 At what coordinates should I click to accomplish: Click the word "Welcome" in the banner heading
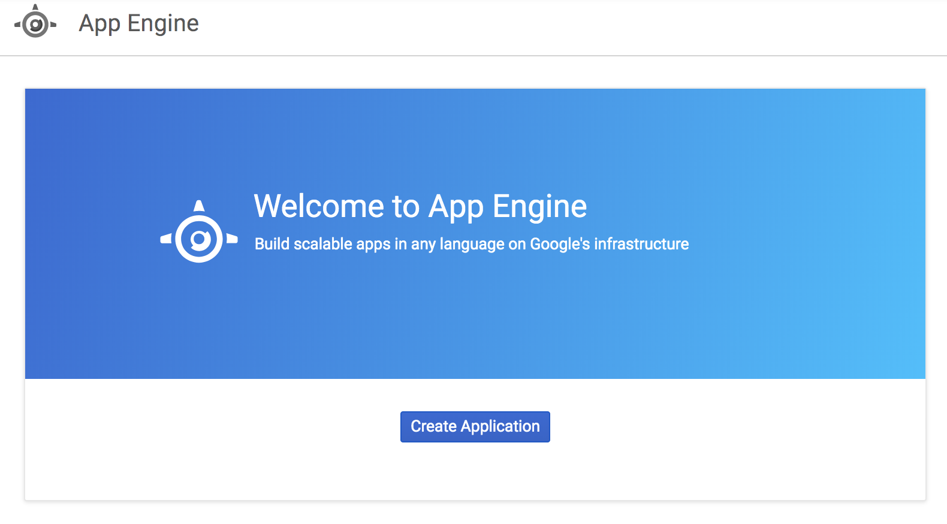coord(319,206)
